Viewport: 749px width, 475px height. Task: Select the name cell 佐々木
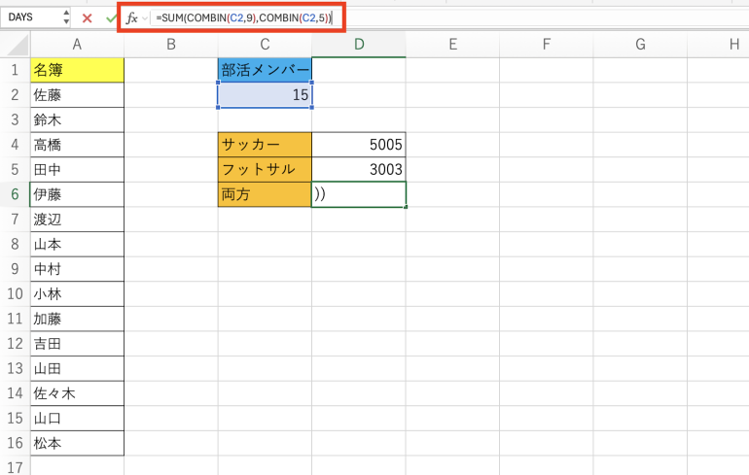coord(77,393)
